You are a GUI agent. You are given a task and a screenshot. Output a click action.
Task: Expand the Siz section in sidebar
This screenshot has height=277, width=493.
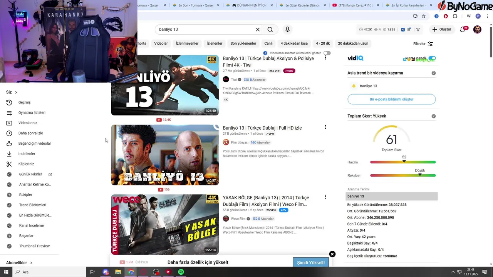(x=12, y=92)
